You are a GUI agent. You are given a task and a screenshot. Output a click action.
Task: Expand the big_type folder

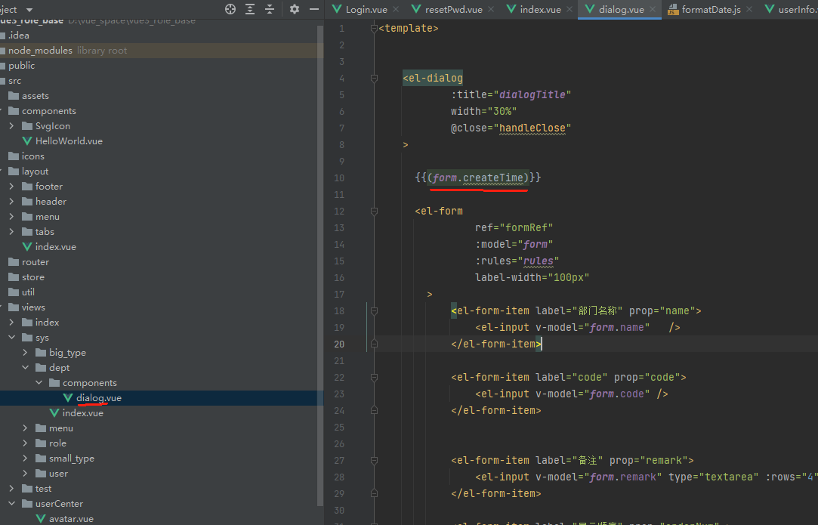pos(25,352)
